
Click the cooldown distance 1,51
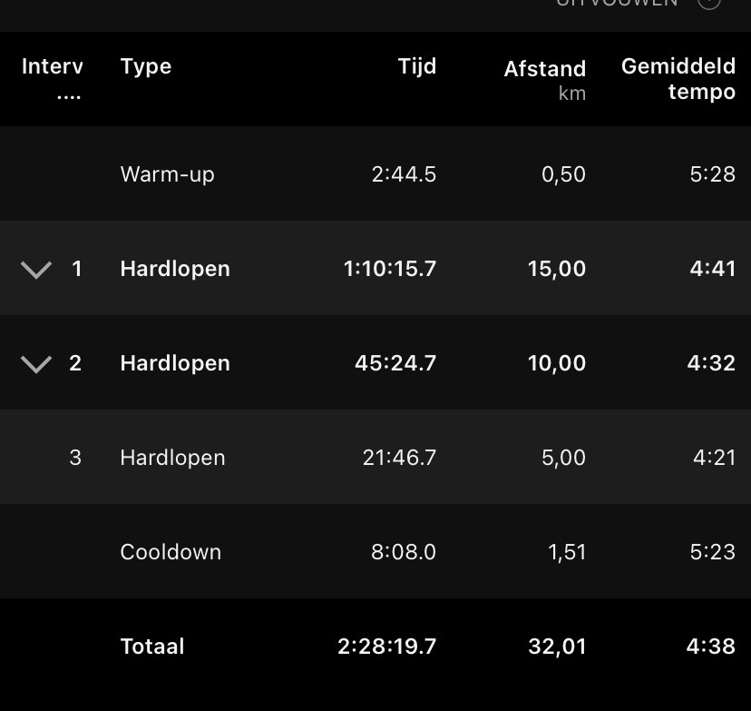[567, 552]
